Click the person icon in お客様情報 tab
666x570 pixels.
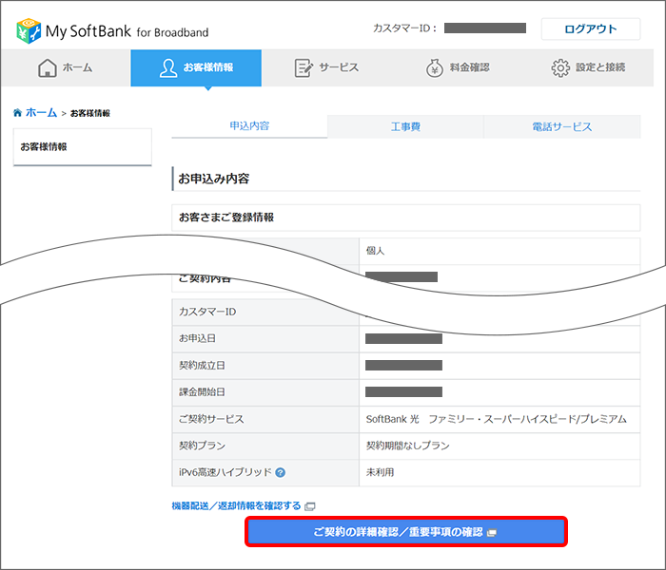(x=168, y=67)
